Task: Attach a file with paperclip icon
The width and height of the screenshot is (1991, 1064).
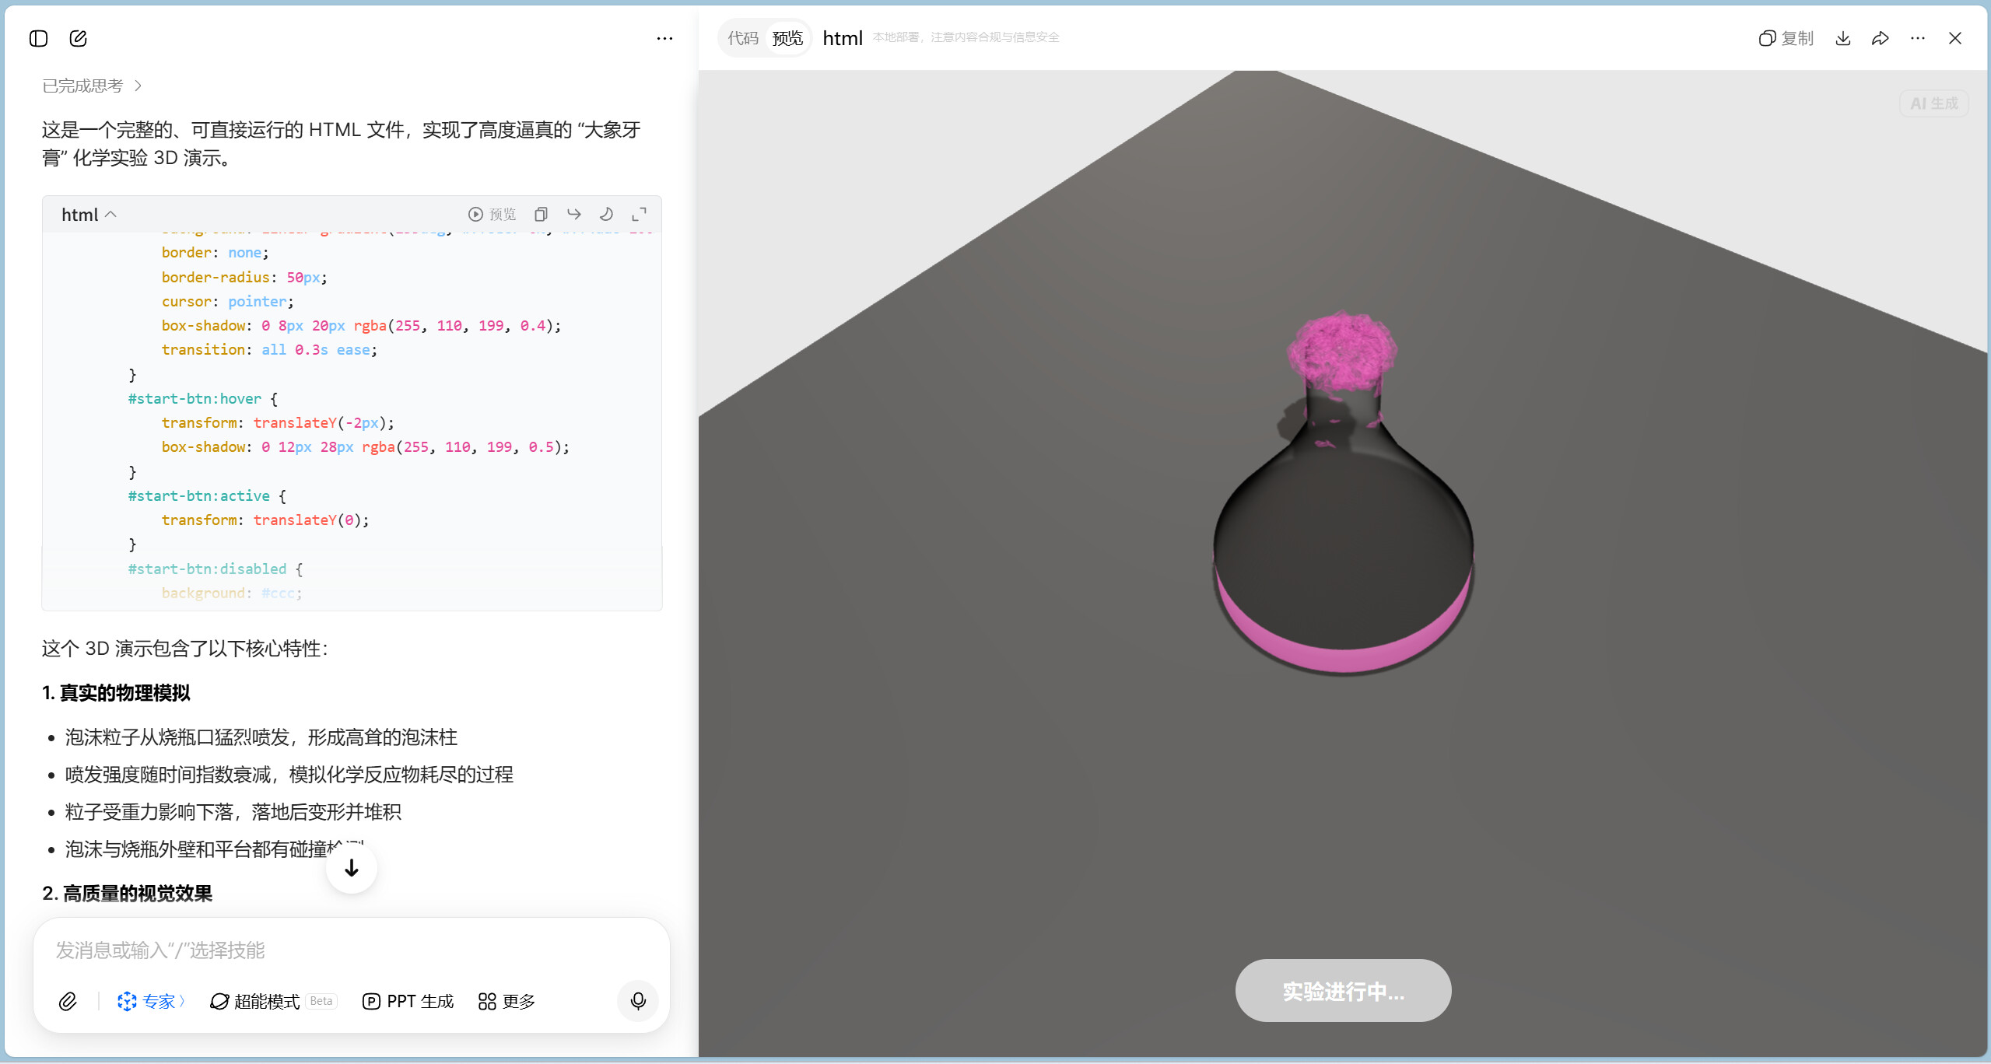Action: pyautogui.click(x=68, y=1001)
